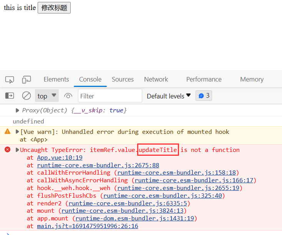
Task: Open the main.js?t=1691475951996:26:16 link
Action: [88, 226]
